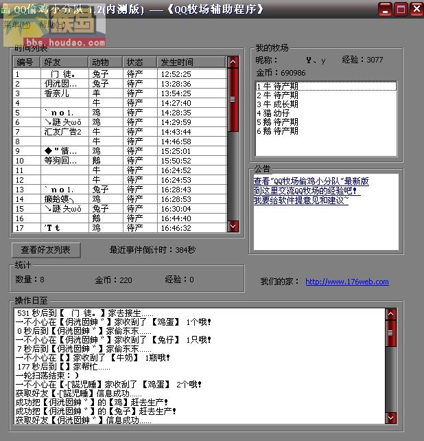Viewport: 424px width, 441px height.
Task: Minimize the QQ偷鸡小分队 window
Action: click(385, 10)
